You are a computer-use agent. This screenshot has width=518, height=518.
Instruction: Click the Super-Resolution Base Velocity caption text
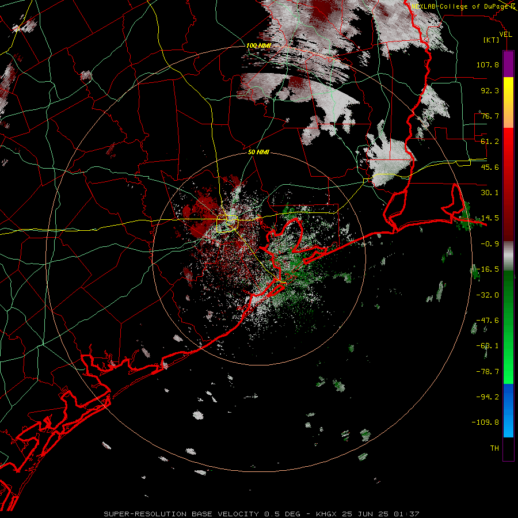[x=181, y=514]
